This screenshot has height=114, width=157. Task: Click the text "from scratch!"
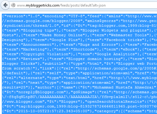(x=17, y=68)
